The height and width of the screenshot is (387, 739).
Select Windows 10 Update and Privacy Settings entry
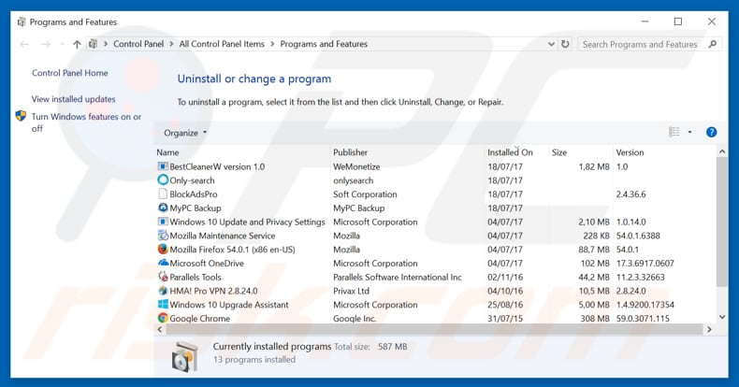[248, 222]
